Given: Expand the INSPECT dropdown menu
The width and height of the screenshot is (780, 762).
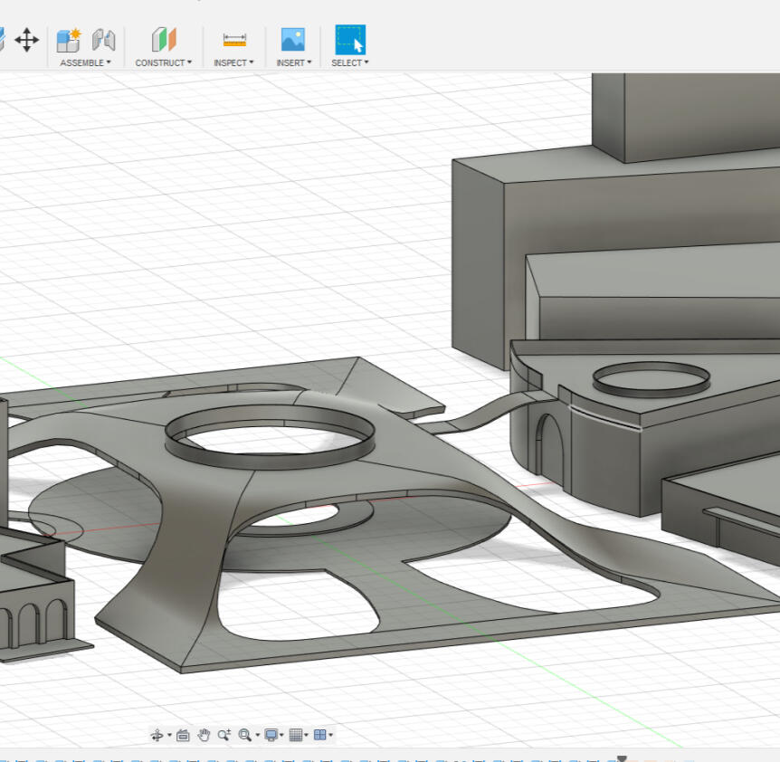Looking at the screenshot, I should pyautogui.click(x=233, y=62).
